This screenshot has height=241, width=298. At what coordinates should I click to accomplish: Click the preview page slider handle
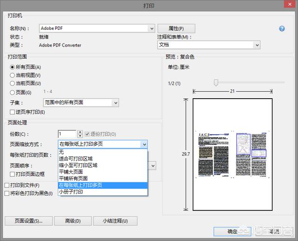pyautogui.click(x=216, y=83)
